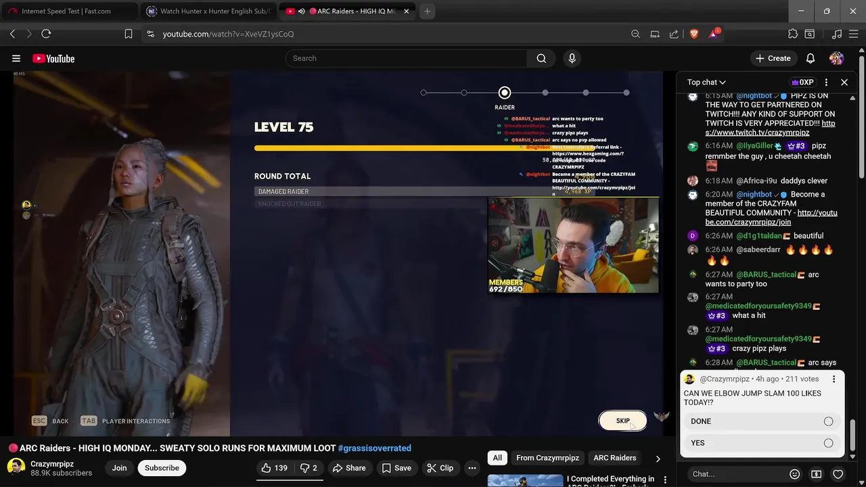The height and width of the screenshot is (487, 866).
Task: Open the Create button
Action: pyautogui.click(x=773, y=58)
